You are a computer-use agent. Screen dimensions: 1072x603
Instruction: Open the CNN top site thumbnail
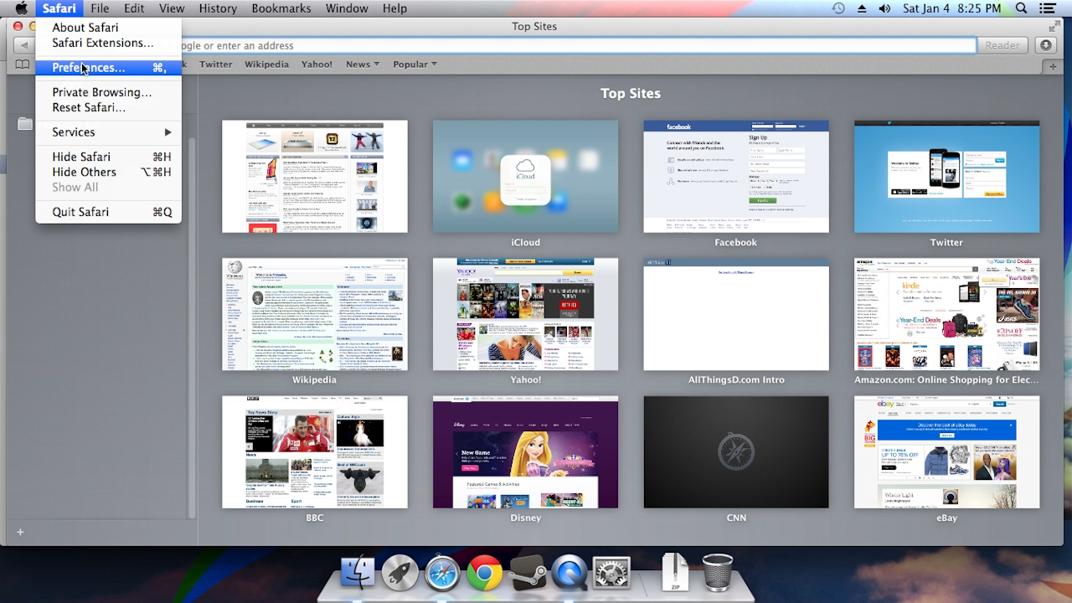pos(736,452)
